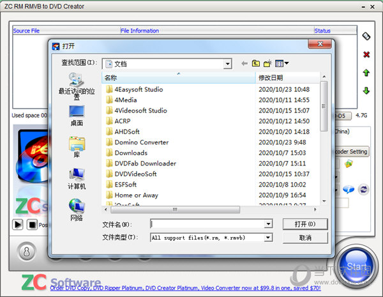This screenshot has height=297, width=383.
Task: Select the DVDVideoSoft folder
Action: click(131, 174)
